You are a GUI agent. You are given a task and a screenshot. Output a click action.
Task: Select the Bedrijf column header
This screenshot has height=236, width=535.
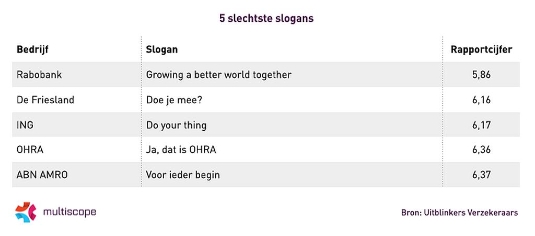pos(33,49)
